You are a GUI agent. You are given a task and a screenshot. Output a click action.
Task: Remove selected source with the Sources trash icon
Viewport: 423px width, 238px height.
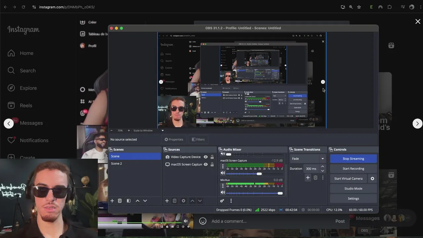tap(174, 201)
